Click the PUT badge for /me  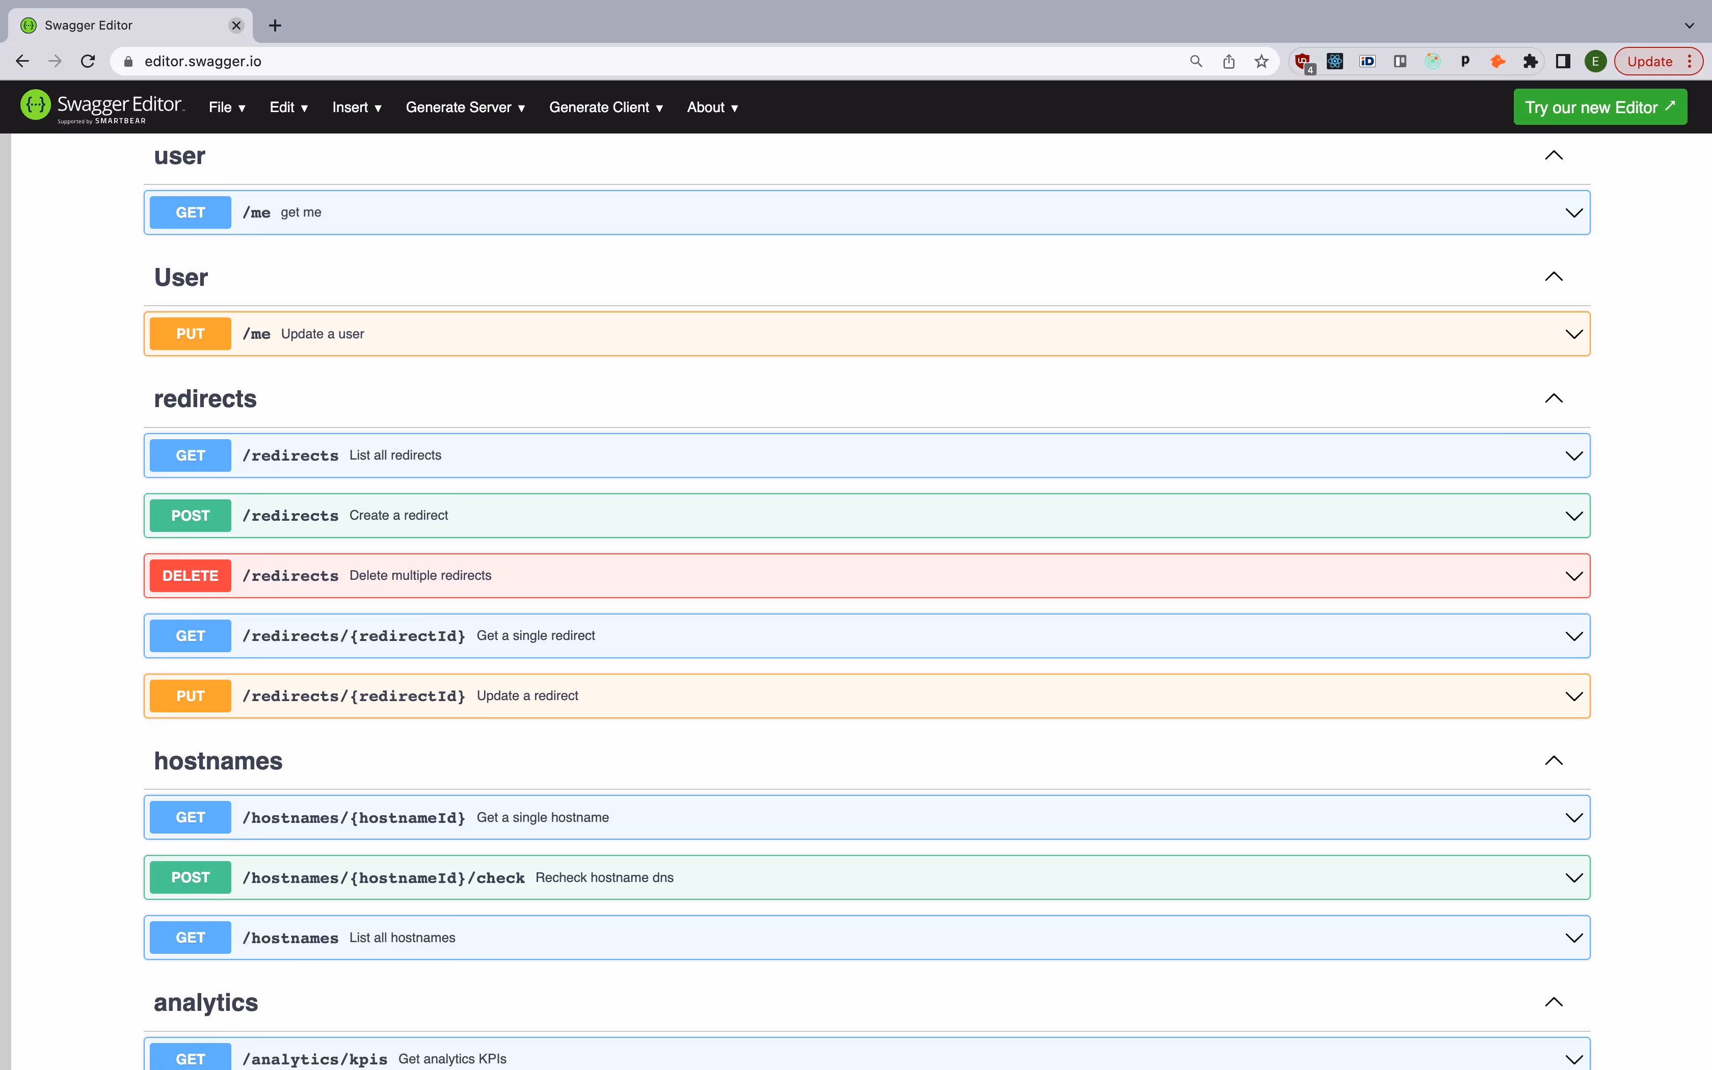pyautogui.click(x=190, y=334)
